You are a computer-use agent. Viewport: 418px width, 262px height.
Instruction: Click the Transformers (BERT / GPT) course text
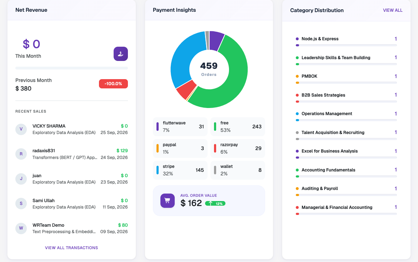[x=65, y=158]
